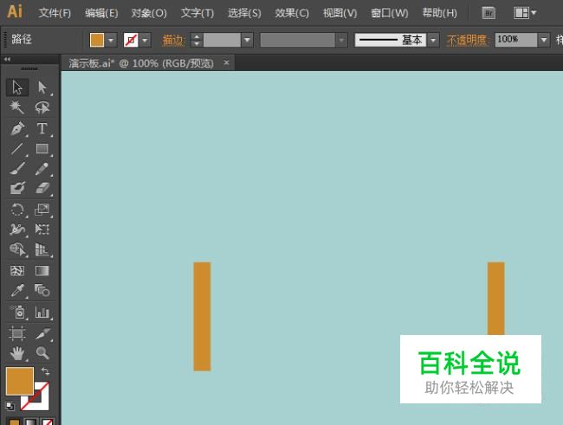563x425 pixels.
Task: Select the Mesh tool
Action: point(17,270)
